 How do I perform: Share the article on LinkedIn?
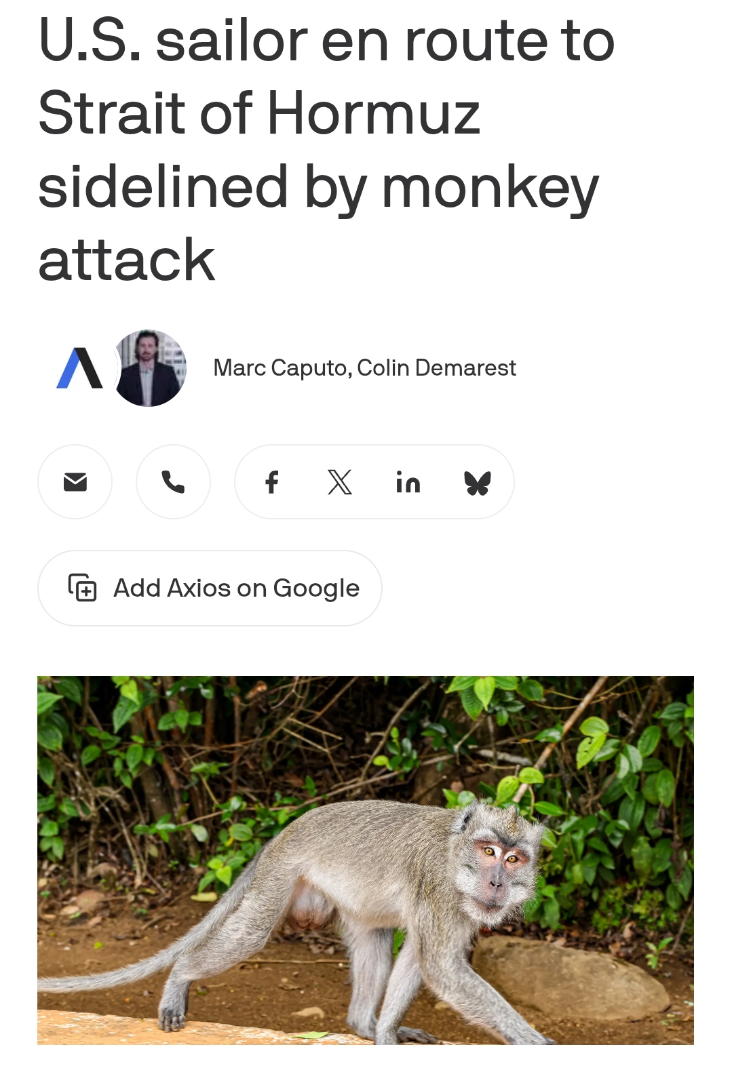[x=408, y=482]
